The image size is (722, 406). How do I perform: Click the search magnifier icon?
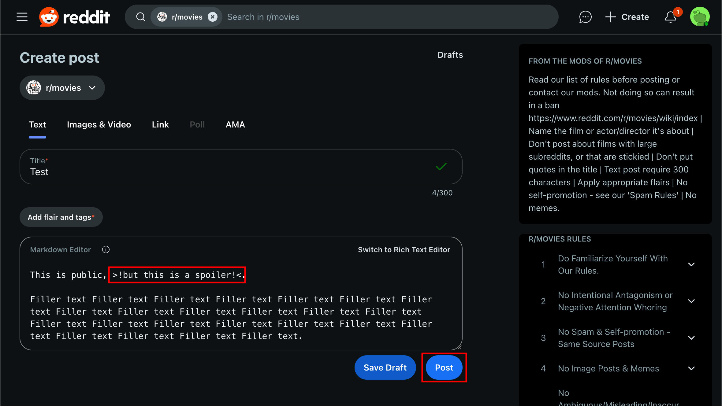(x=140, y=17)
